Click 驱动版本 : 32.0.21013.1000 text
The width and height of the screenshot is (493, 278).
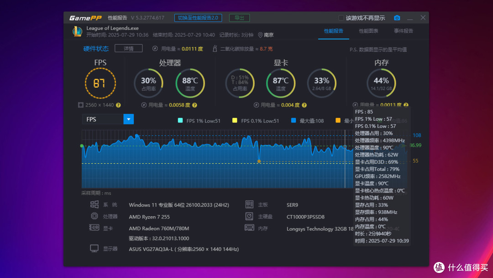click(x=159, y=238)
